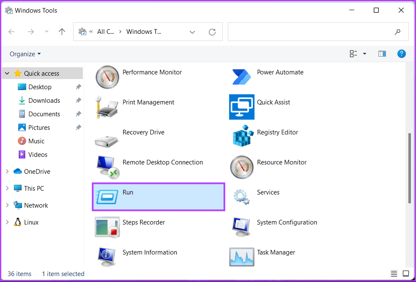Open the System Configuration icon
This screenshot has width=416, height=282.
click(x=241, y=227)
